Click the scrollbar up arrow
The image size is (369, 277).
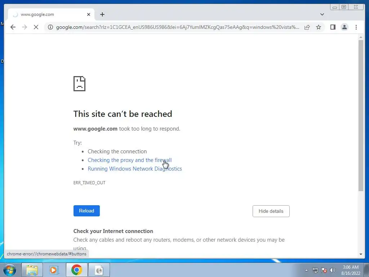click(361, 37)
